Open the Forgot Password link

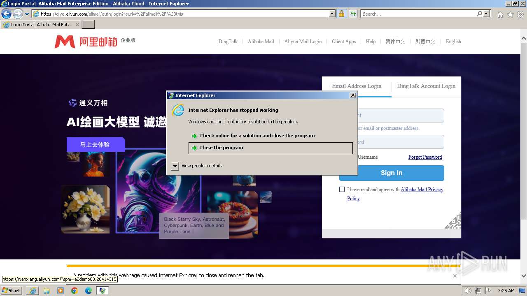click(425, 157)
